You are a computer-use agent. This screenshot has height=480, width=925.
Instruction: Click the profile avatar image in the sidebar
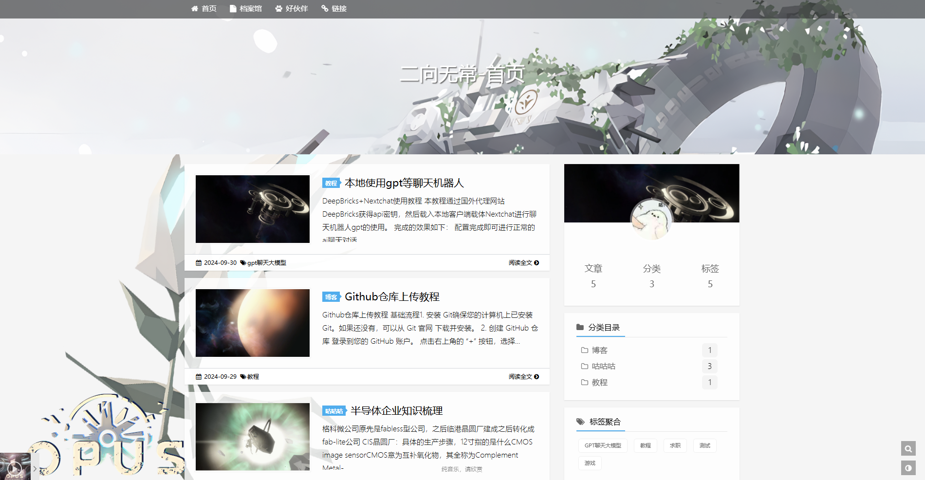(651, 219)
